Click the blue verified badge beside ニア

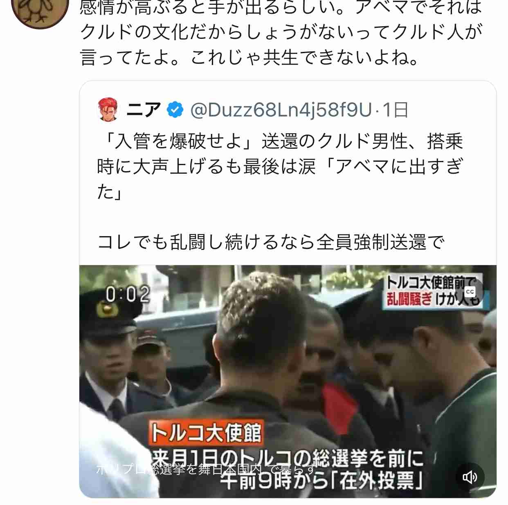point(175,110)
